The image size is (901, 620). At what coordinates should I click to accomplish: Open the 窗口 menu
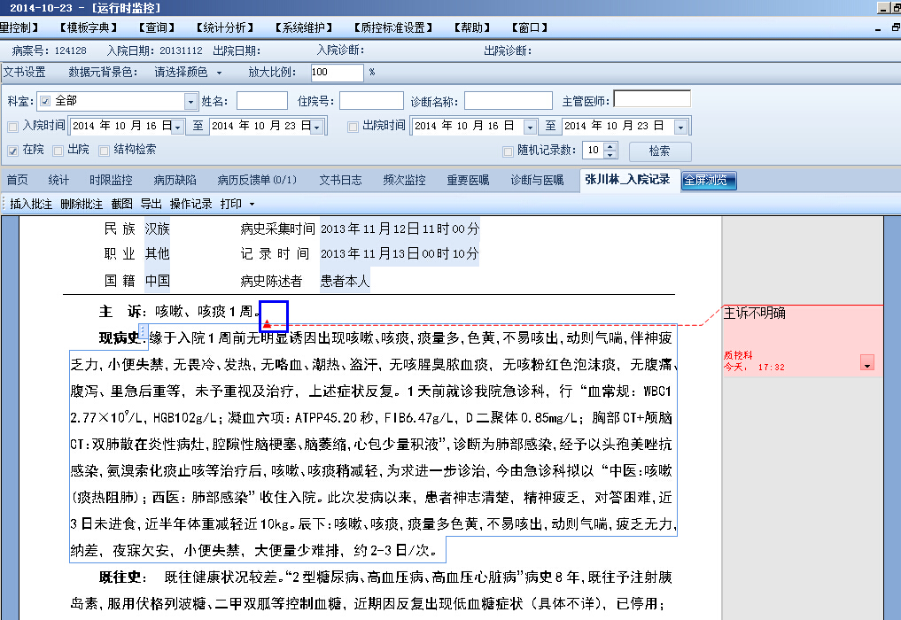[x=529, y=27]
